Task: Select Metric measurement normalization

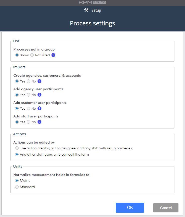Action: click(x=17, y=181)
